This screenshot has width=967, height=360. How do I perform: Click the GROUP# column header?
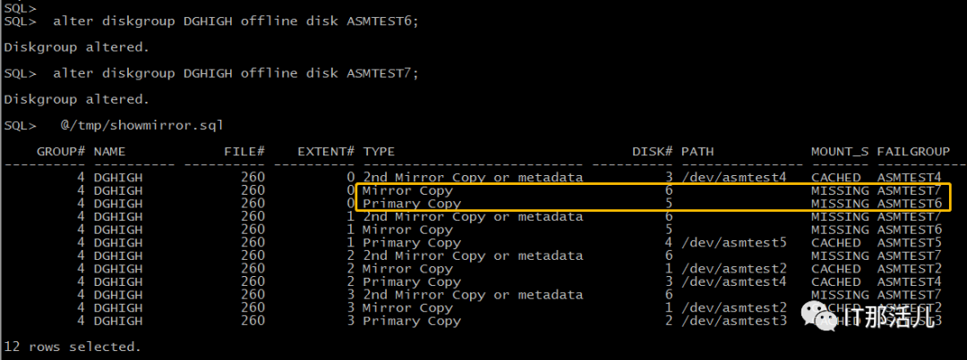pos(61,151)
